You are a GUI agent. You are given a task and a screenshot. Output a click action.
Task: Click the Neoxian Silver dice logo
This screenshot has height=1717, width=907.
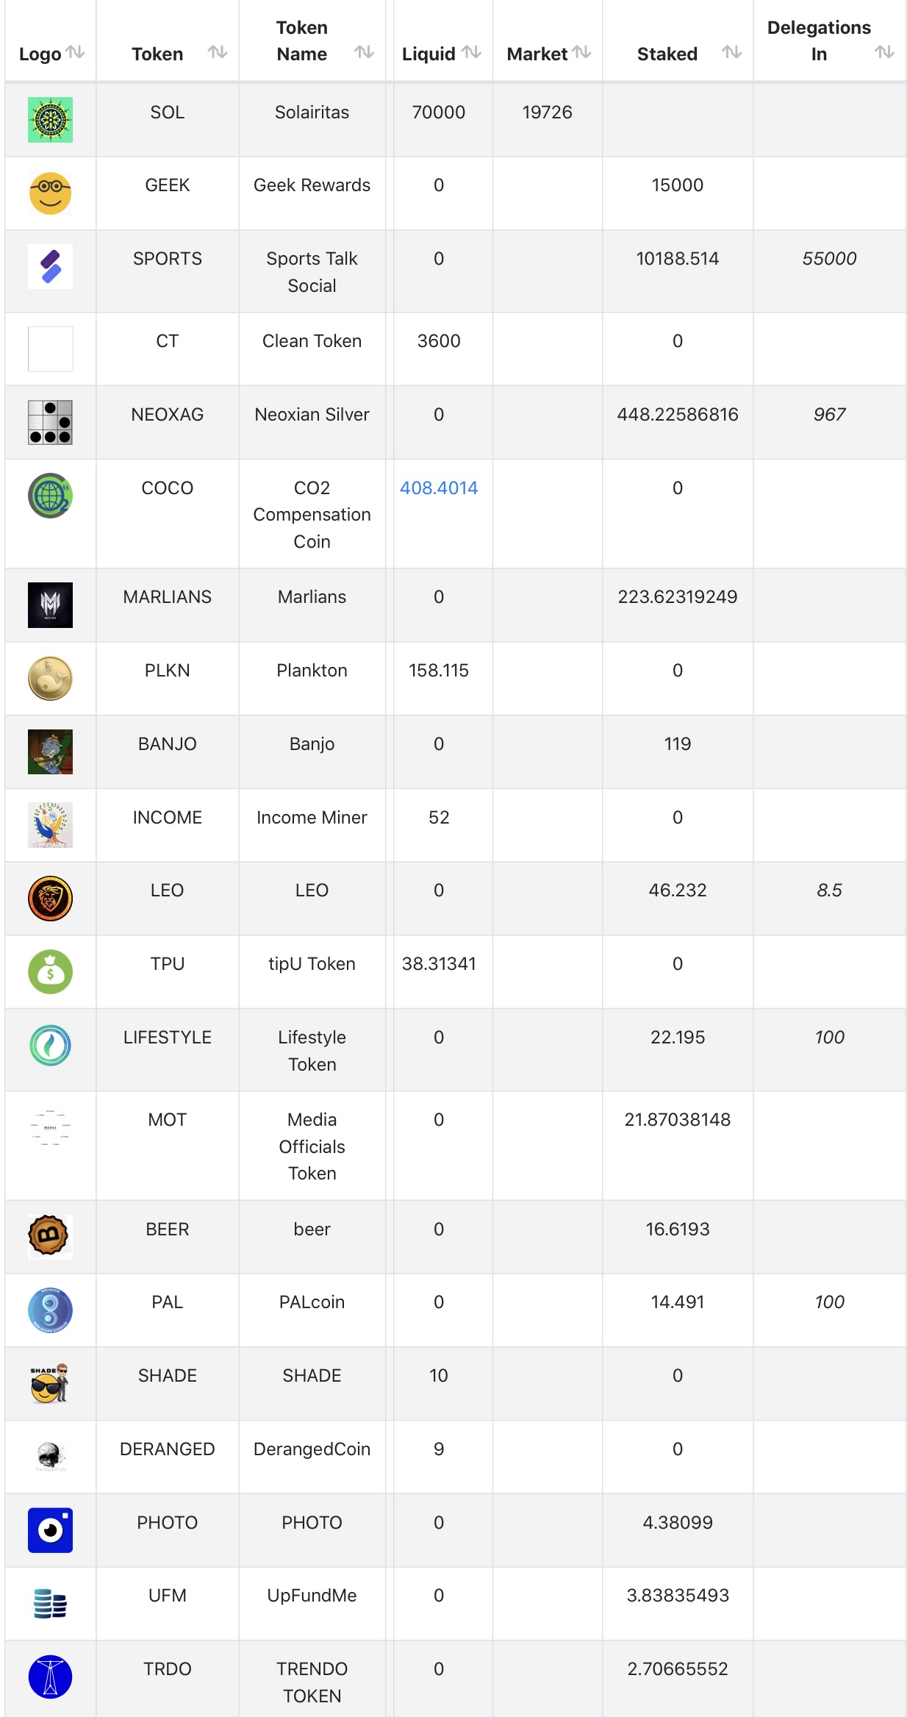pos(50,423)
